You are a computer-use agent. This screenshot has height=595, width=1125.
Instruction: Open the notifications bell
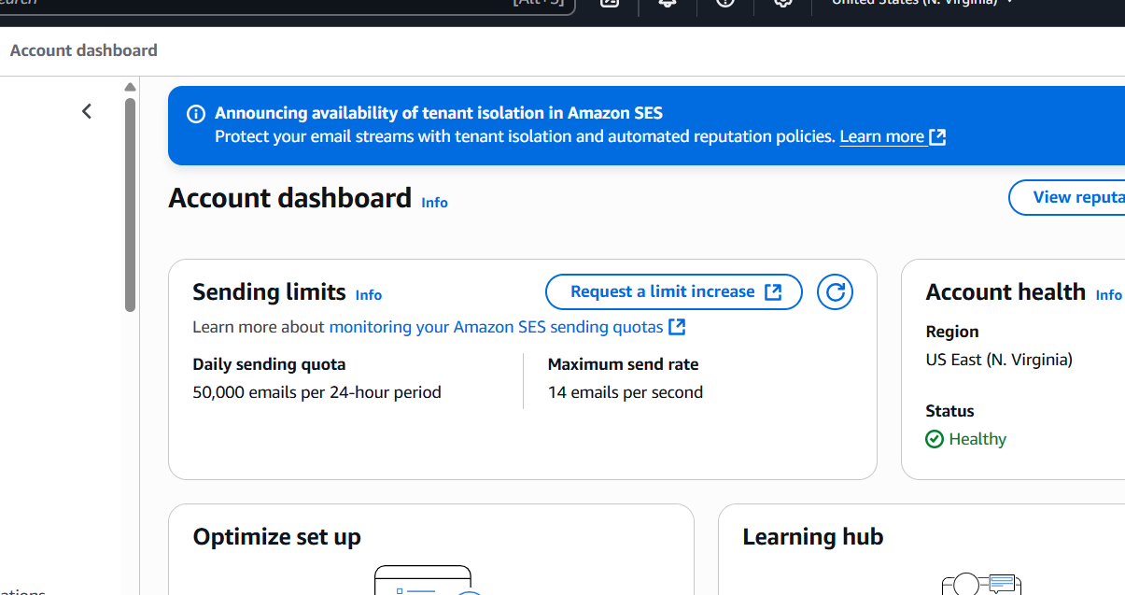(668, 3)
